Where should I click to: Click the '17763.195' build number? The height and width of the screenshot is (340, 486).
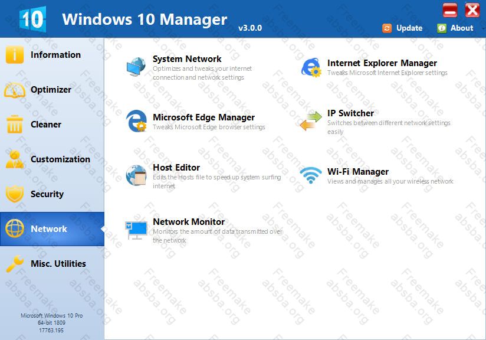(x=51, y=331)
